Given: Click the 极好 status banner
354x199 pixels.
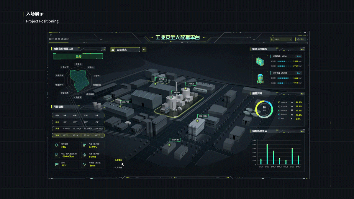Looking at the screenshot, I should (x=78, y=56).
